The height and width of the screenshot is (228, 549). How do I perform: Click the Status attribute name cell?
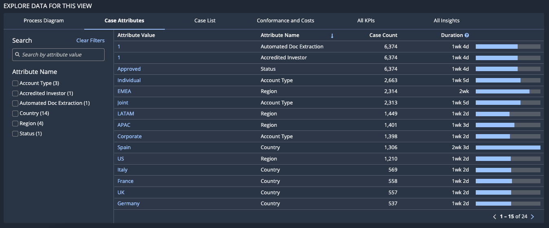(x=268, y=69)
